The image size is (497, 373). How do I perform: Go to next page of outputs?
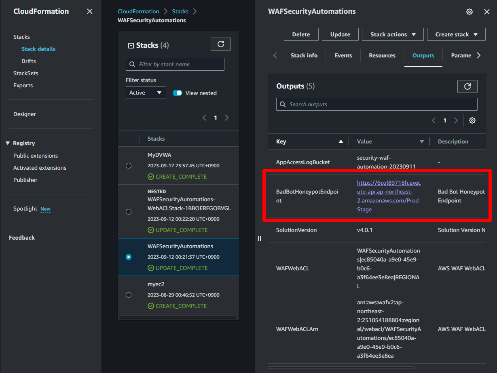click(456, 120)
